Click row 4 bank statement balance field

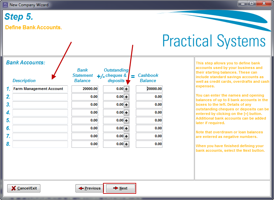pos(85,113)
